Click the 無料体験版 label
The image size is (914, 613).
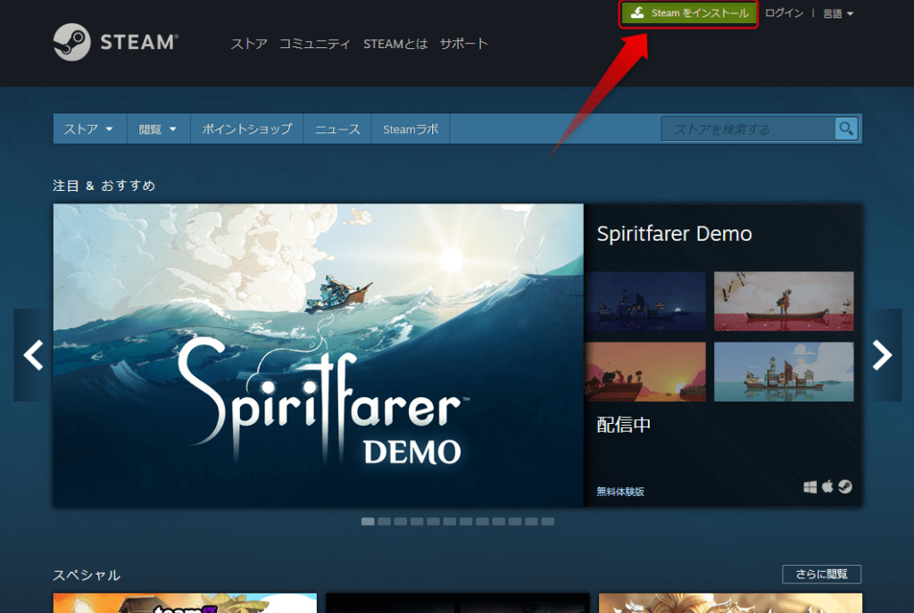[x=620, y=492]
